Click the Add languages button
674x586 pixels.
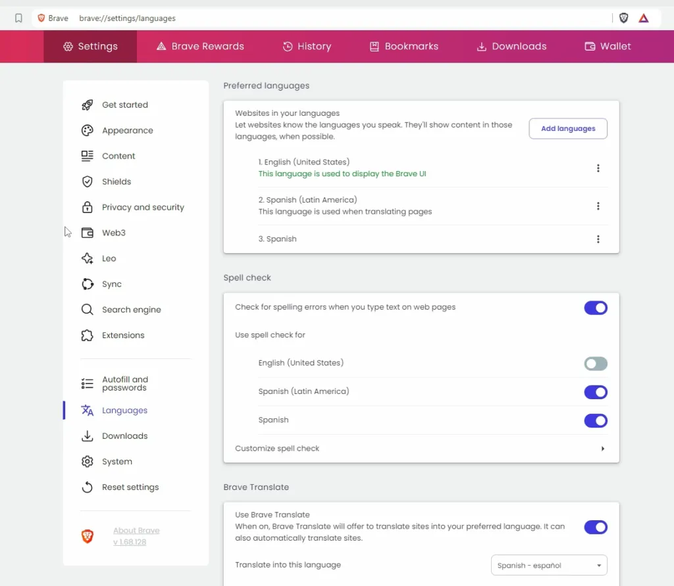coord(568,128)
